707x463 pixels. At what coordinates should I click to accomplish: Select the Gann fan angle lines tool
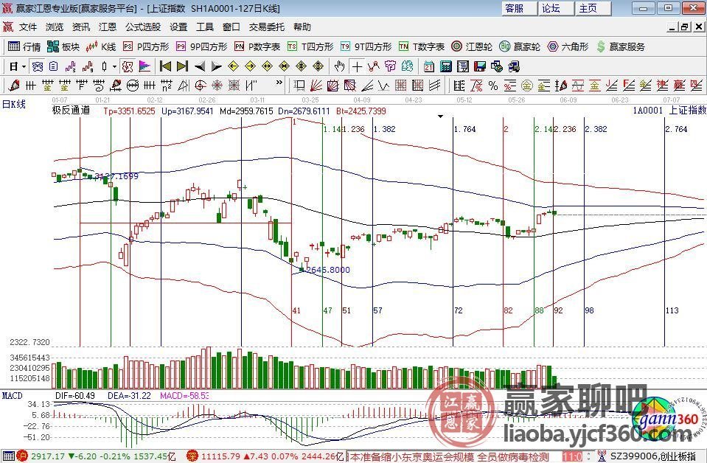[x=316, y=86]
